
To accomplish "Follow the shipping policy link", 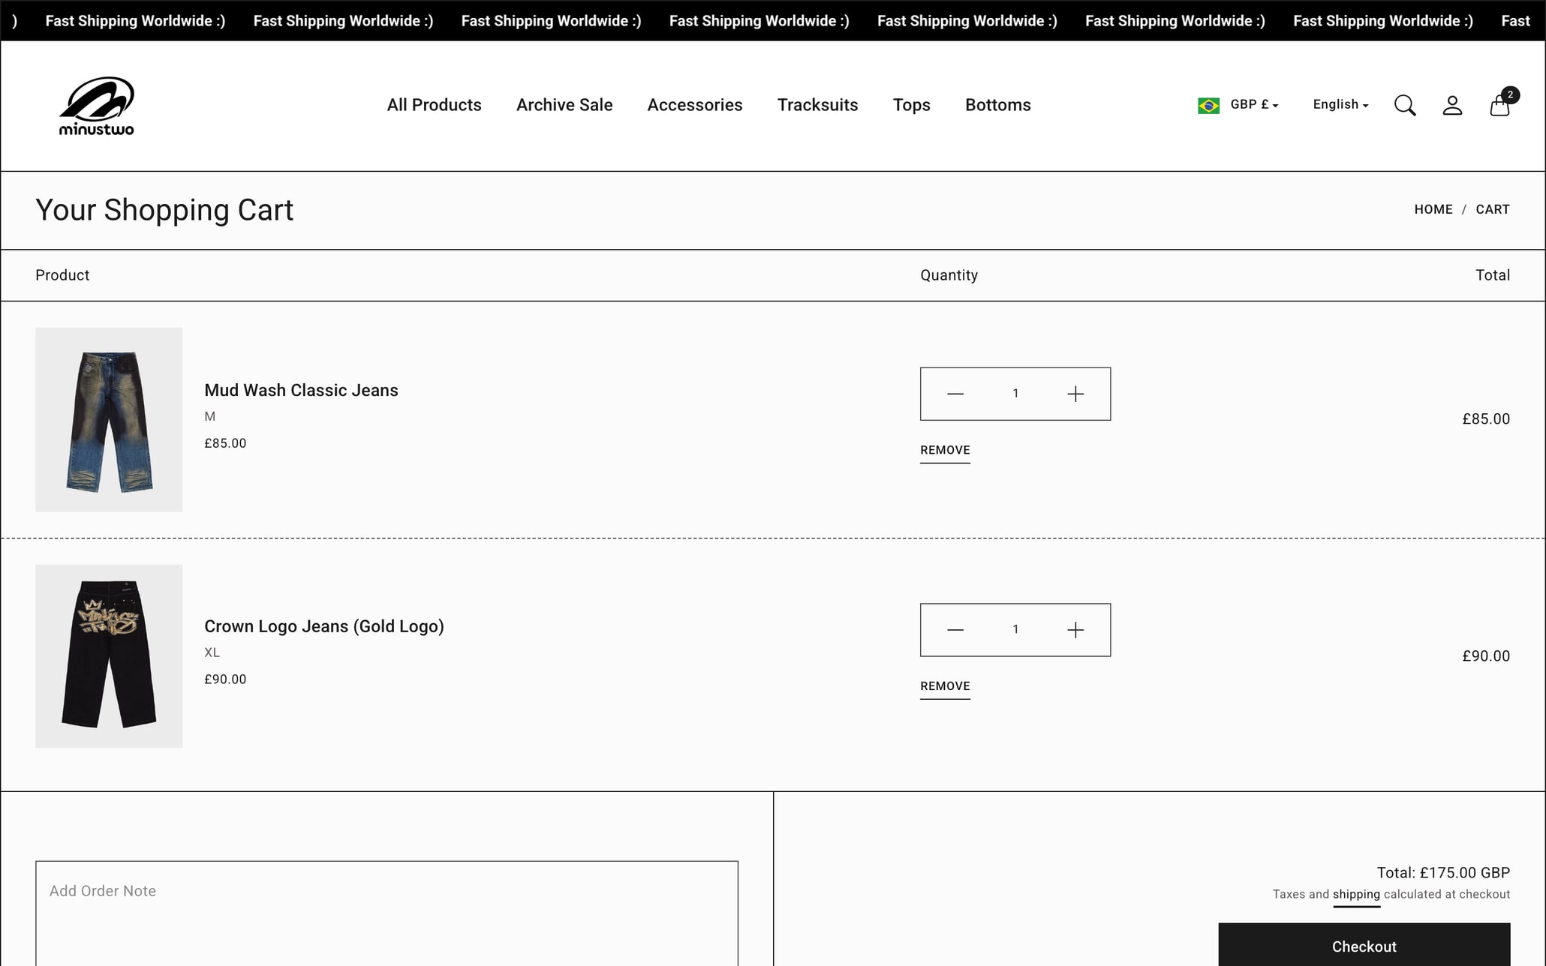I will coord(1356,894).
